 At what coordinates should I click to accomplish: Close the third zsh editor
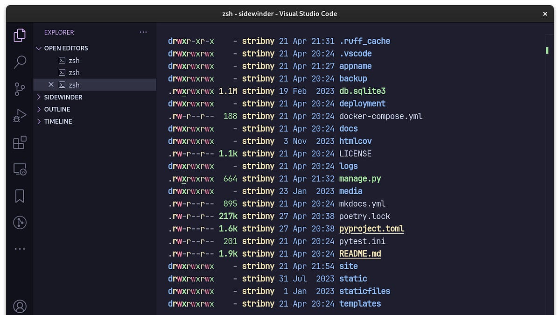tap(51, 84)
